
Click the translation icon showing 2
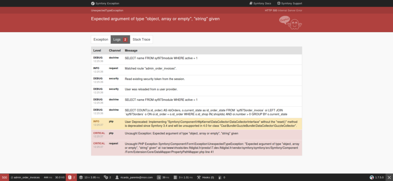(x=106, y=177)
